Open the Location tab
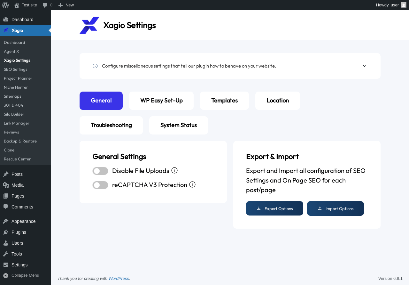 click(278, 101)
